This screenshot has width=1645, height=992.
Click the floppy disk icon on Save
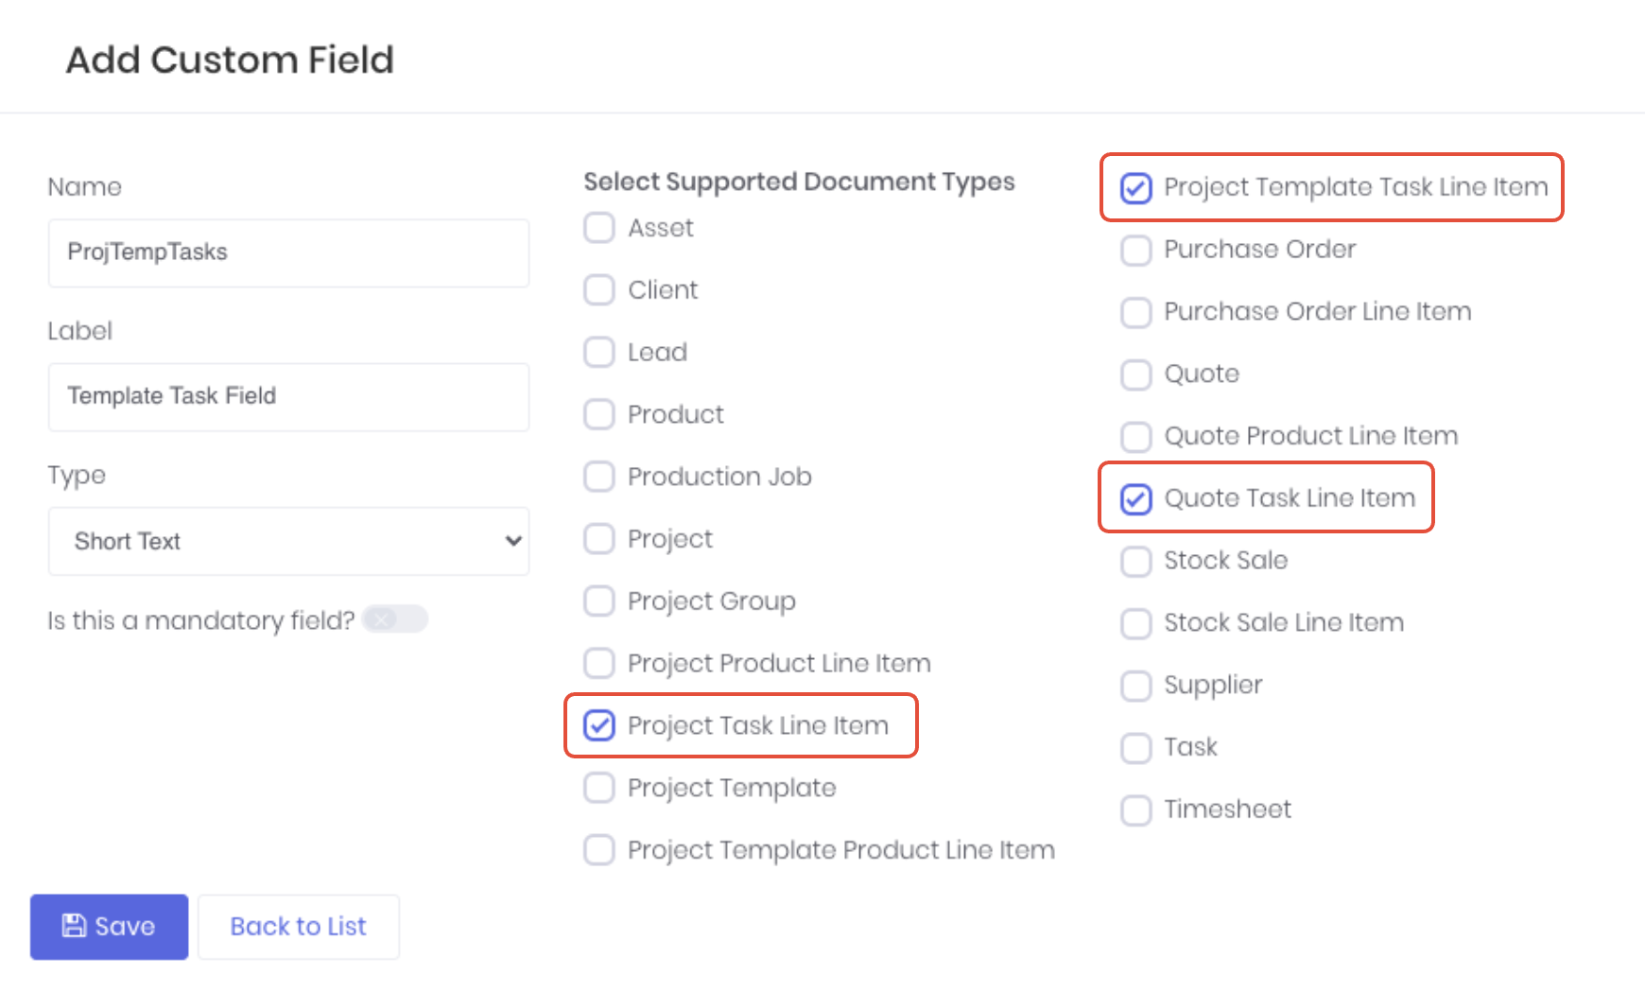(x=74, y=926)
